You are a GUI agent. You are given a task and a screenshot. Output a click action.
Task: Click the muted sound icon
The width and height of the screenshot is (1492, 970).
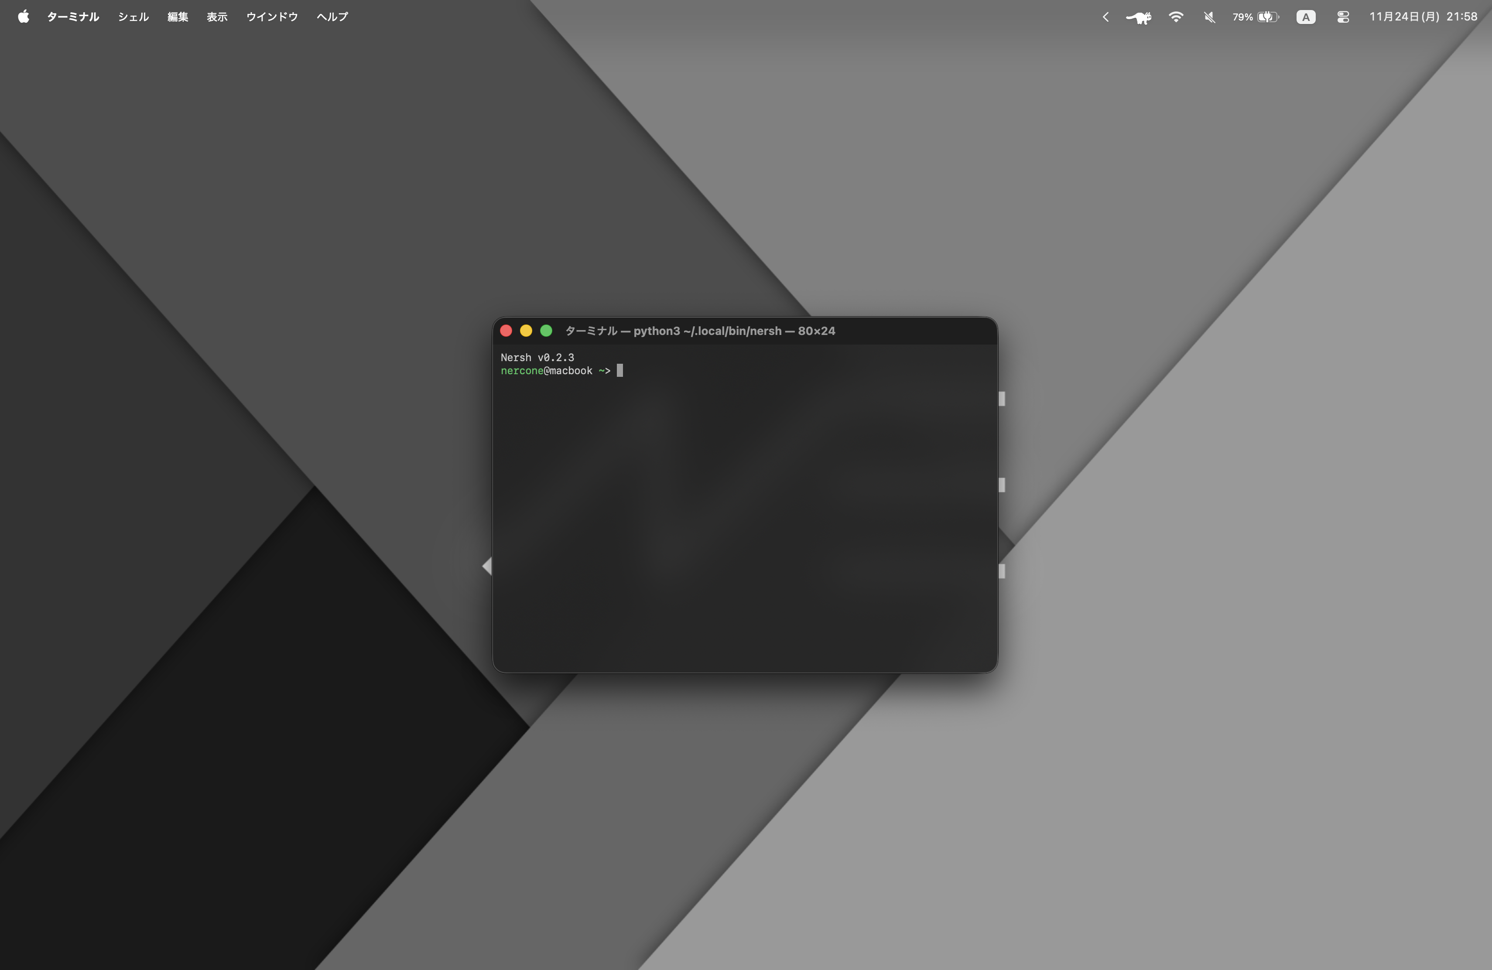tap(1210, 17)
